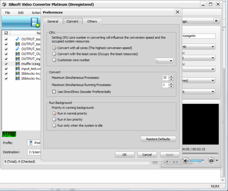The image size is (228, 191).
Task: Click Cancel in Preferences dialog
Action: pyautogui.click(x=147, y=155)
